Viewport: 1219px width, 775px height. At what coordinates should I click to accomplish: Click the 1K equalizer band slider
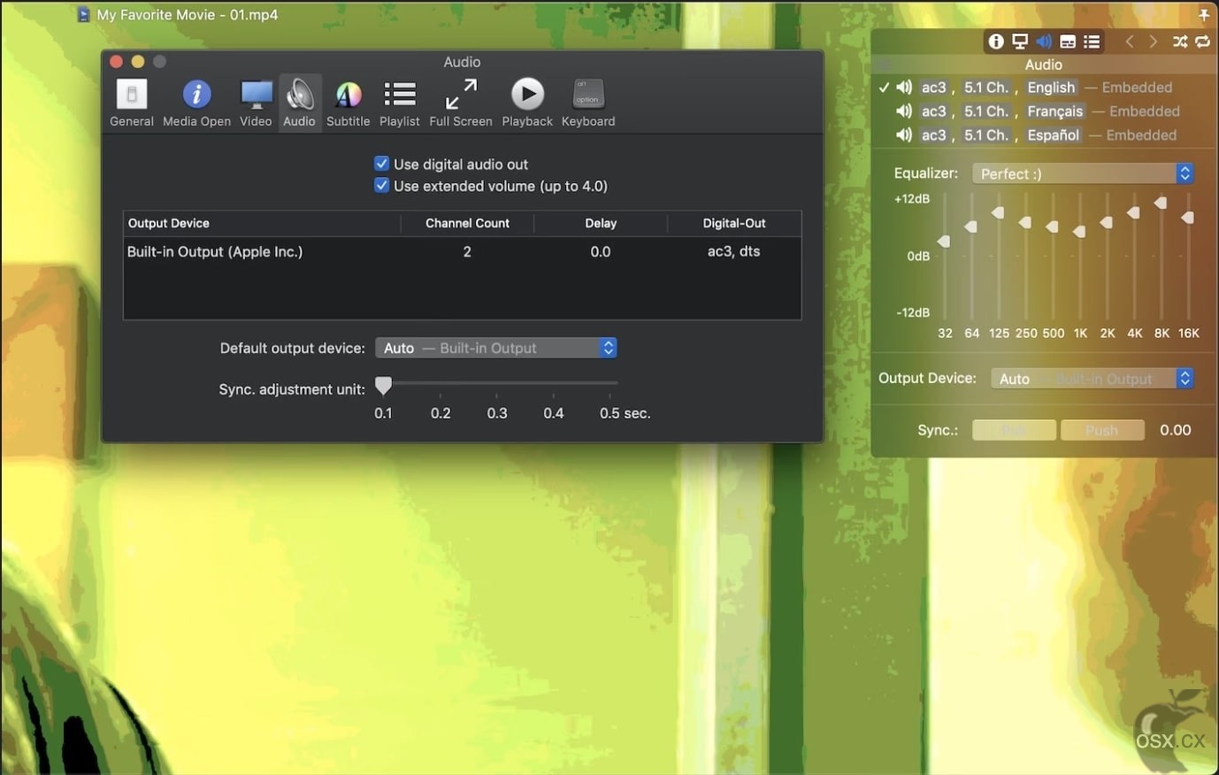pyautogui.click(x=1079, y=232)
